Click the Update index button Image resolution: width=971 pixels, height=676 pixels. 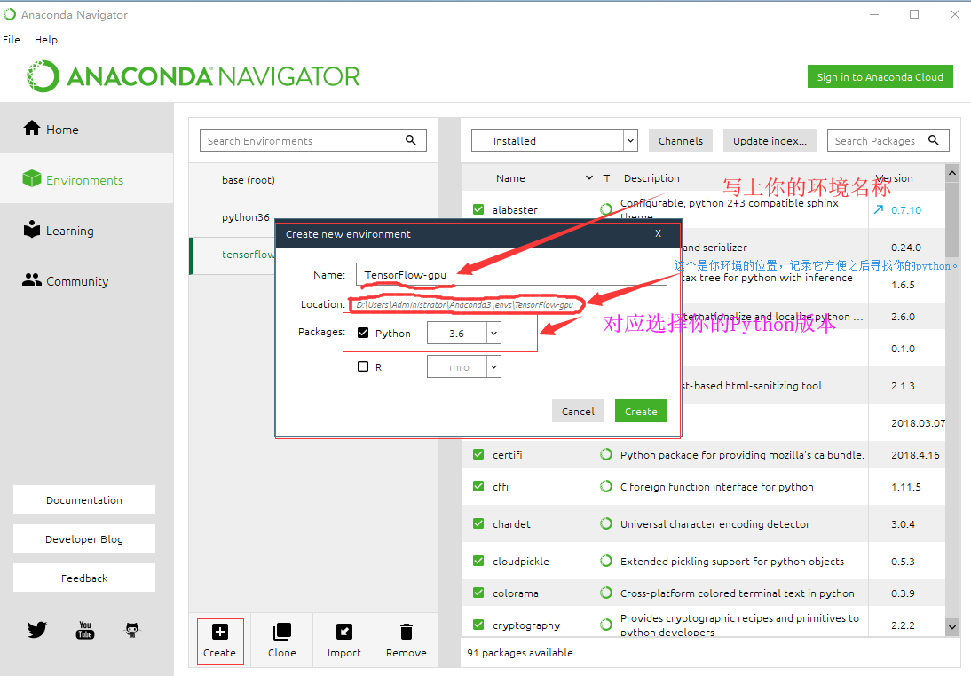click(x=770, y=140)
